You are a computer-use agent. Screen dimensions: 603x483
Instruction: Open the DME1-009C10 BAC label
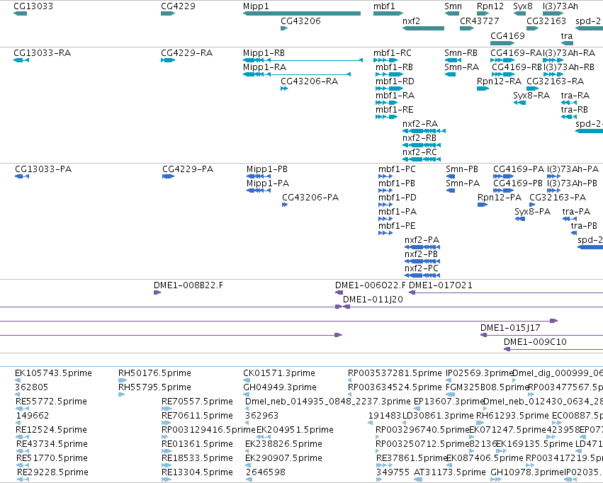pos(535,342)
